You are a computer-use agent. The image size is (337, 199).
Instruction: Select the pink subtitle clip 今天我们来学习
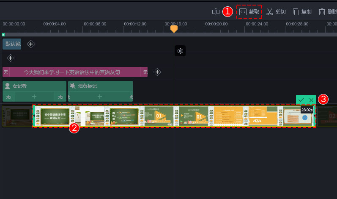[x=75, y=72]
